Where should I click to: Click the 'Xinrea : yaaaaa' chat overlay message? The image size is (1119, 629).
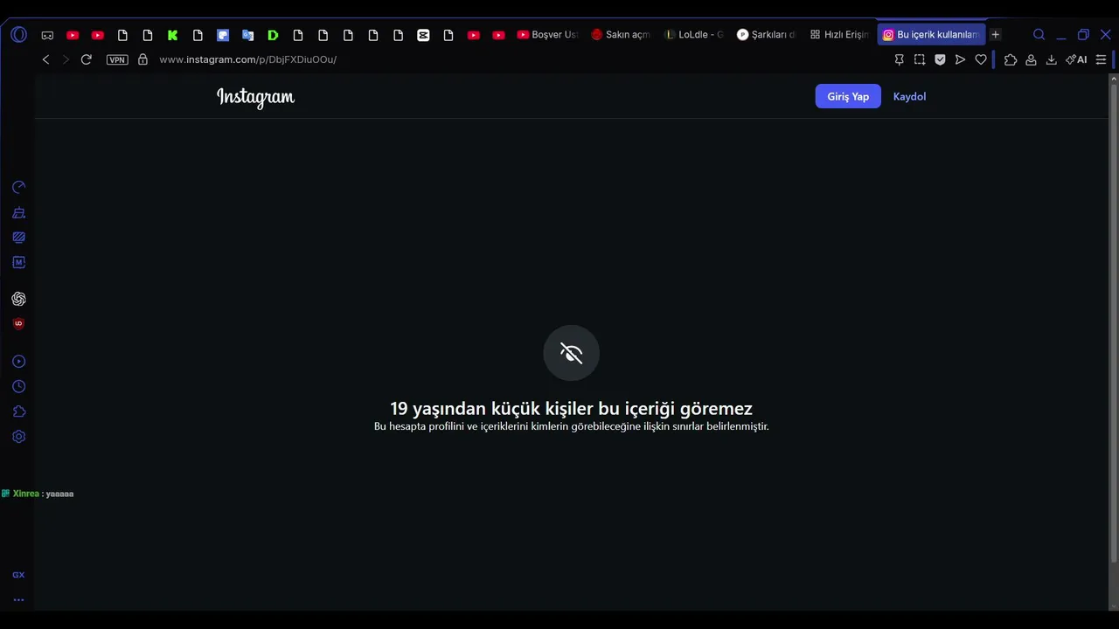tap(38, 494)
